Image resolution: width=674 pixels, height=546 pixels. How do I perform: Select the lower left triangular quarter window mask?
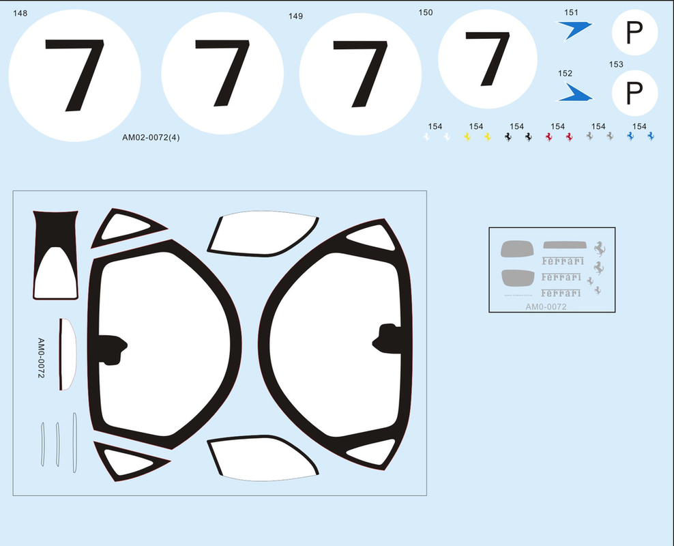click(x=132, y=461)
